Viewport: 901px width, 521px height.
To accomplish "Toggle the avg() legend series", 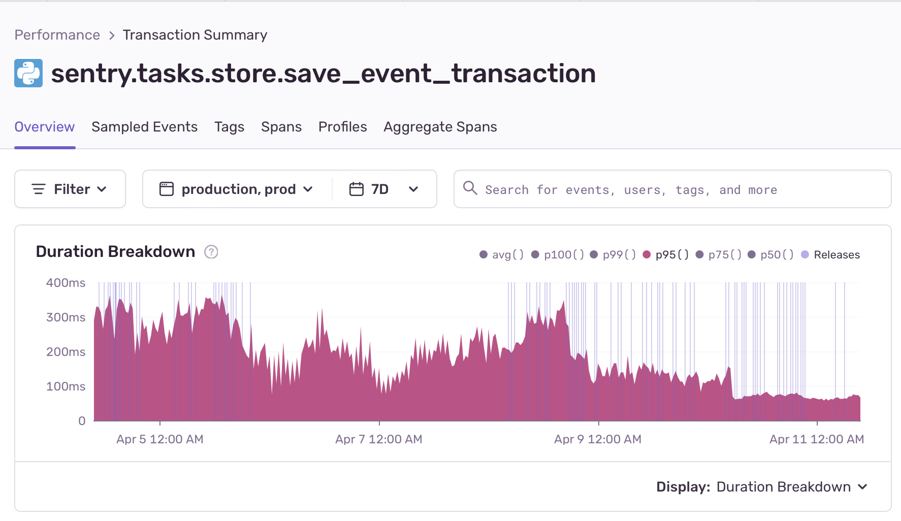I will point(502,254).
